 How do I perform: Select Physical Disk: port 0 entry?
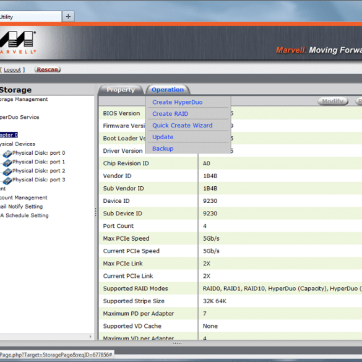38,153
